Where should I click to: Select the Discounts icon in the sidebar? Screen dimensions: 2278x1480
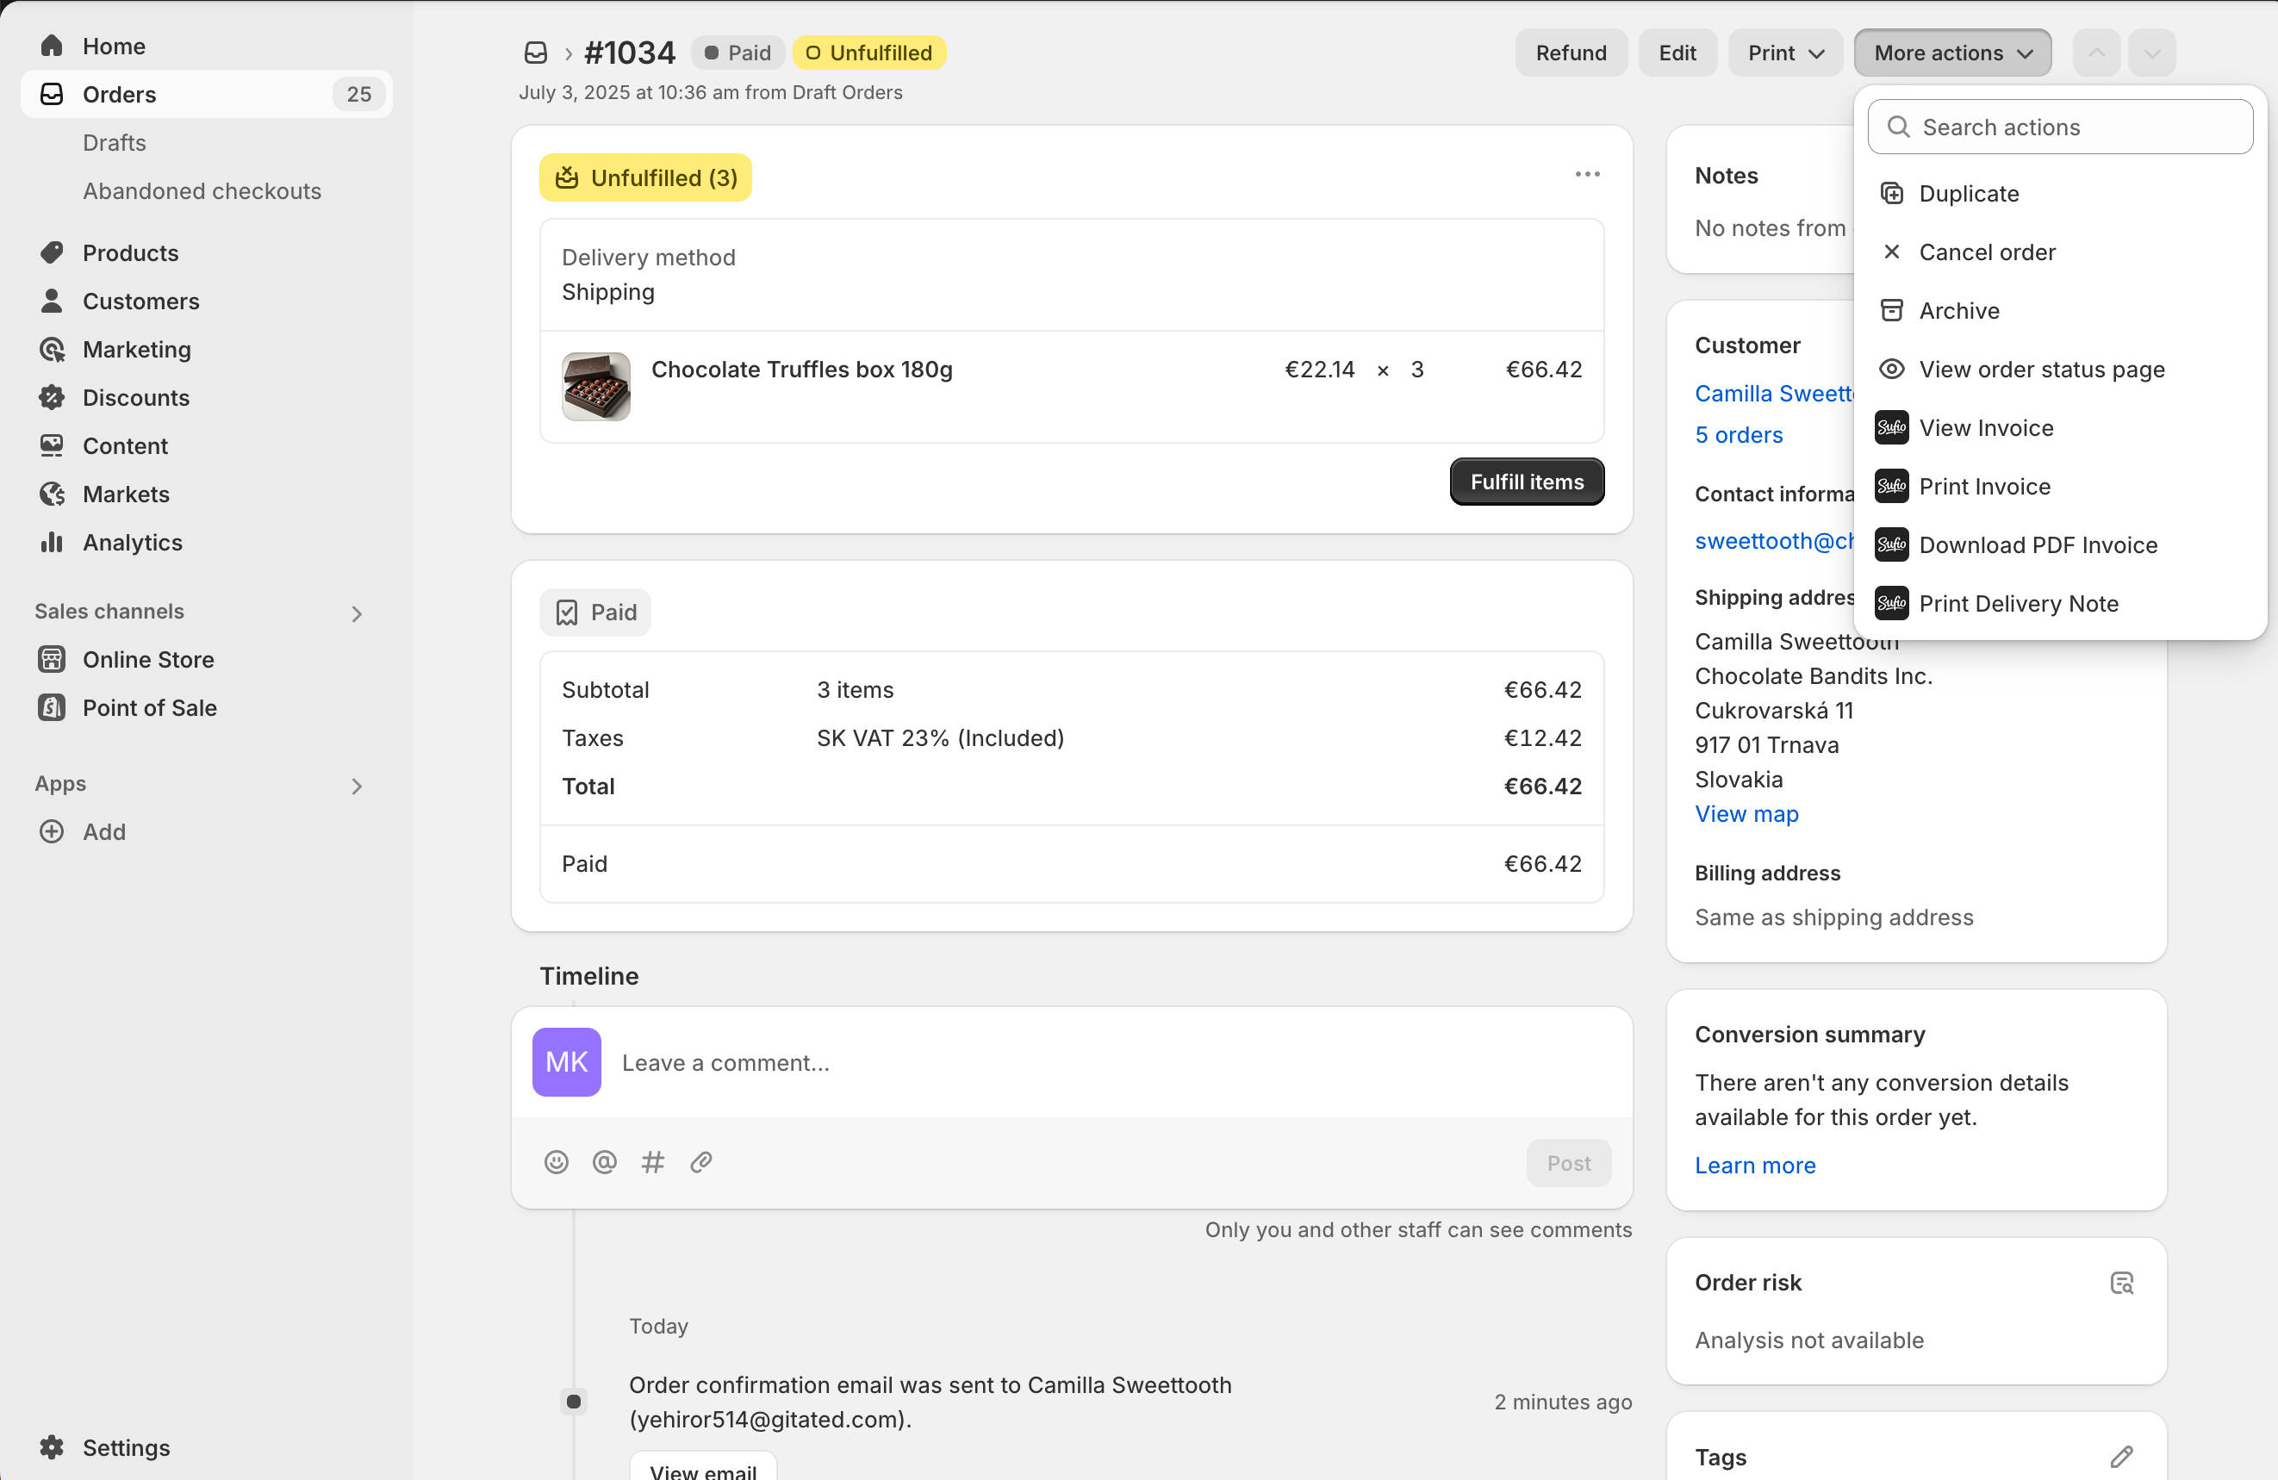(x=52, y=397)
